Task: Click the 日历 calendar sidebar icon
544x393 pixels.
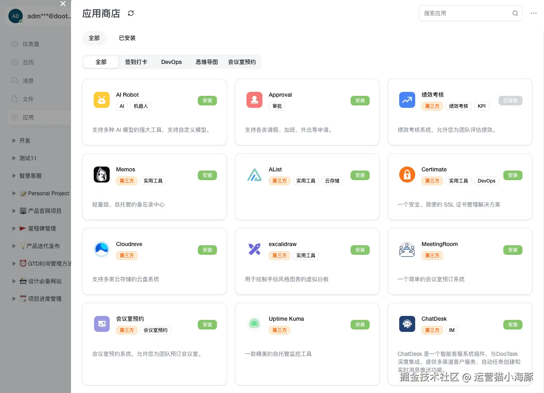Action: pyautogui.click(x=15, y=62)
